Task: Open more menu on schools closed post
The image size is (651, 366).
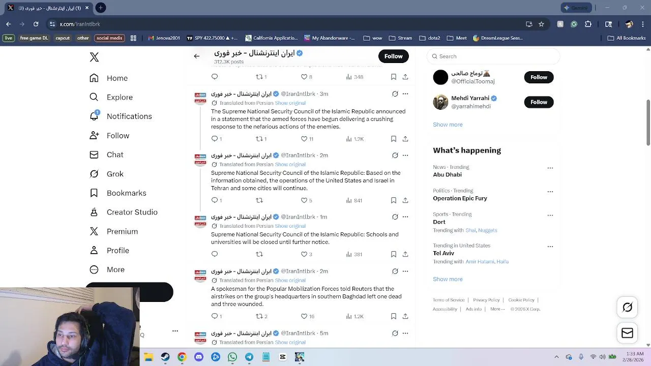Action: click(405, 217)
